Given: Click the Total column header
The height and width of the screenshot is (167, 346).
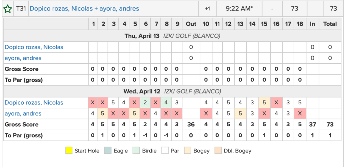Looking at the screenshot, I should click(330, 24).
